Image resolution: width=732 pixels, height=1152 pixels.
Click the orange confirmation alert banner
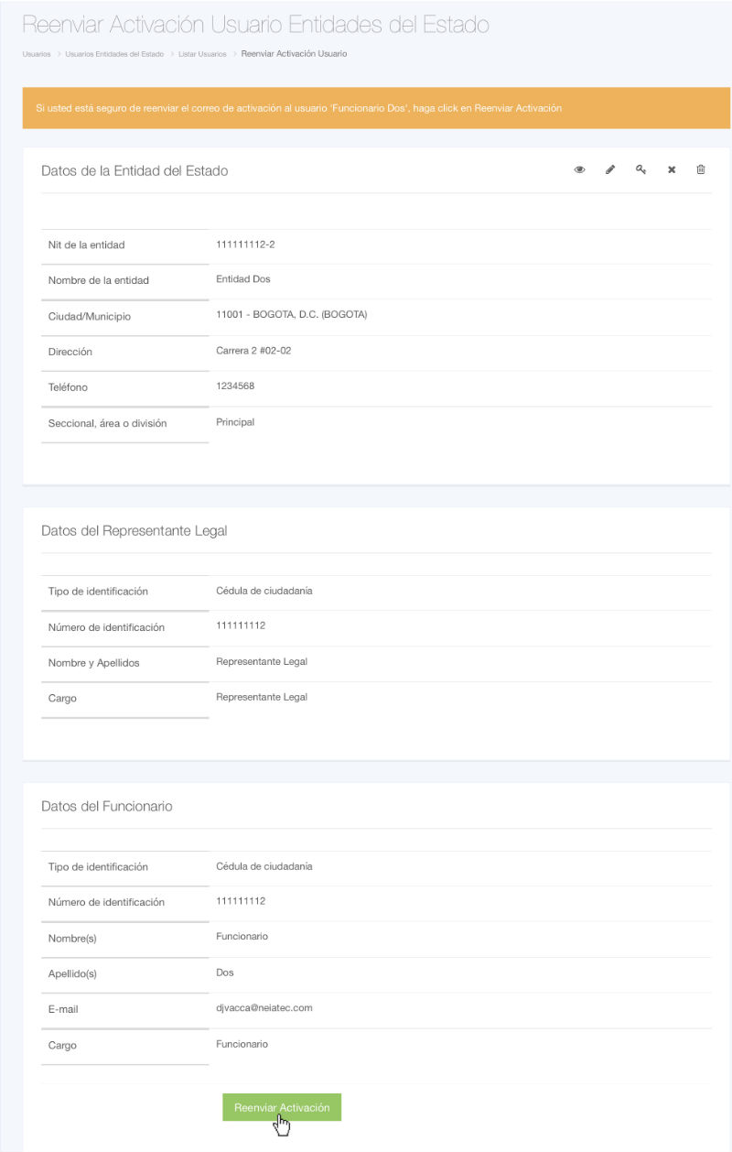point(376,108)
